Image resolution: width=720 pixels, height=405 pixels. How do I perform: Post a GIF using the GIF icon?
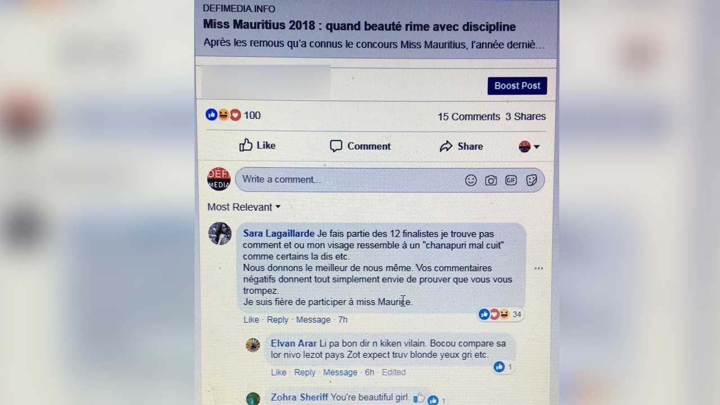(x=511, y=181)
